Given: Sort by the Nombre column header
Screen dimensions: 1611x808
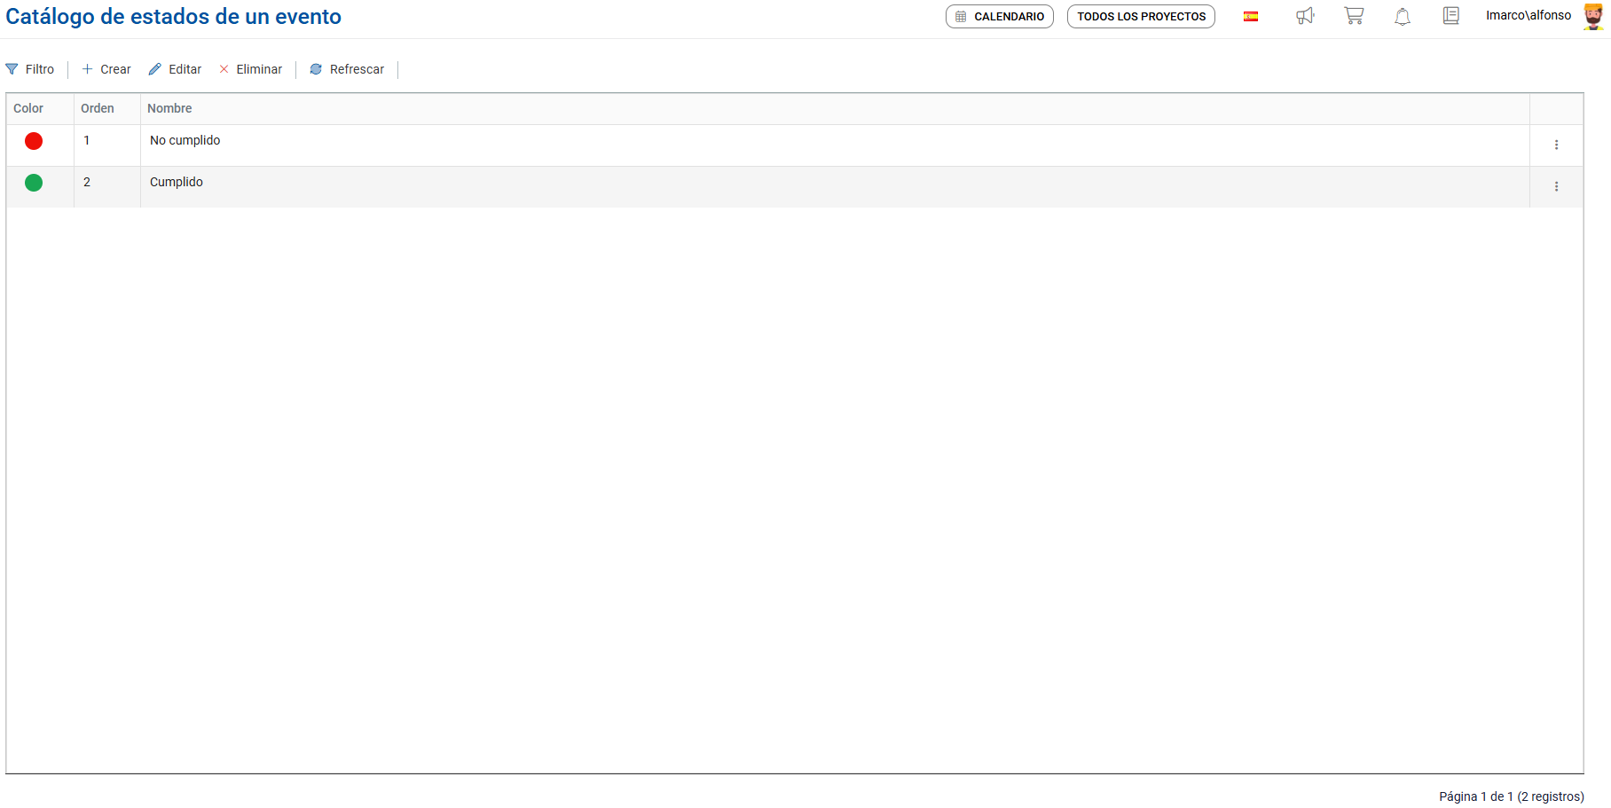Looking at the screenshot, I should coord(169,108).
